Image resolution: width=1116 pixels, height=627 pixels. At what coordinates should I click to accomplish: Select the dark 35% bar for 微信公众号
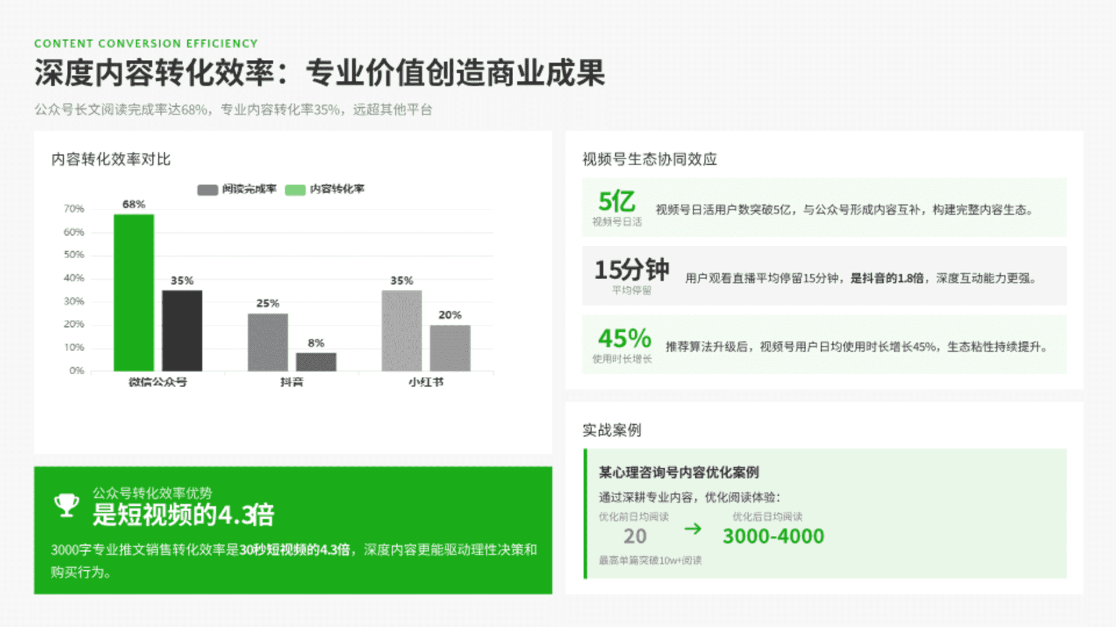(x=182, y=330)
